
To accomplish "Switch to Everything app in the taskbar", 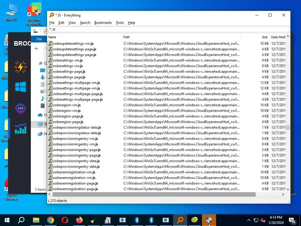I will [x=180, y=220].
